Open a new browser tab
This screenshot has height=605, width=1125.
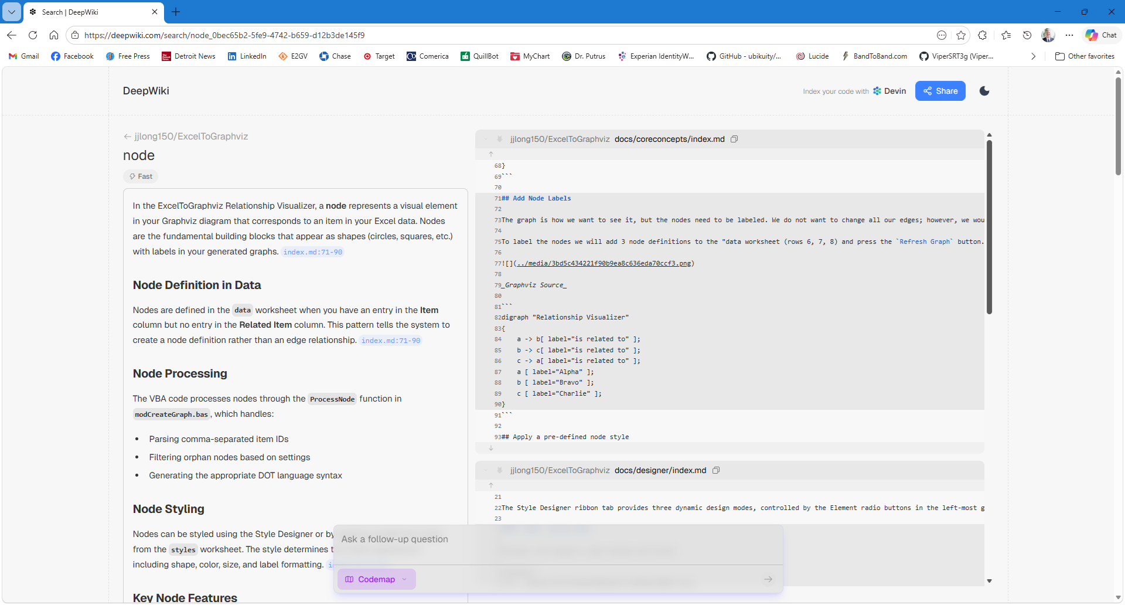pyautogui.click(x=176, y=12)
